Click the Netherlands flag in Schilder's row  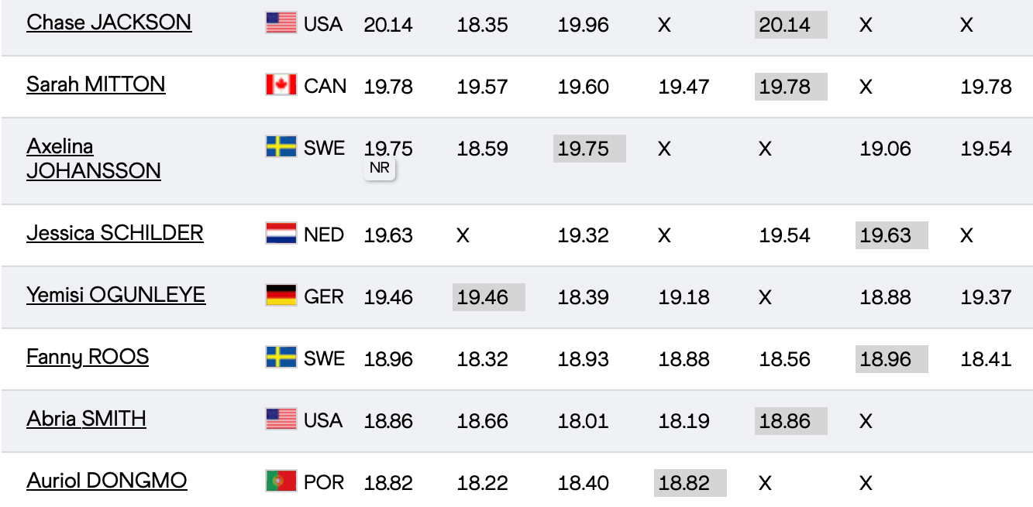(281, 234)
